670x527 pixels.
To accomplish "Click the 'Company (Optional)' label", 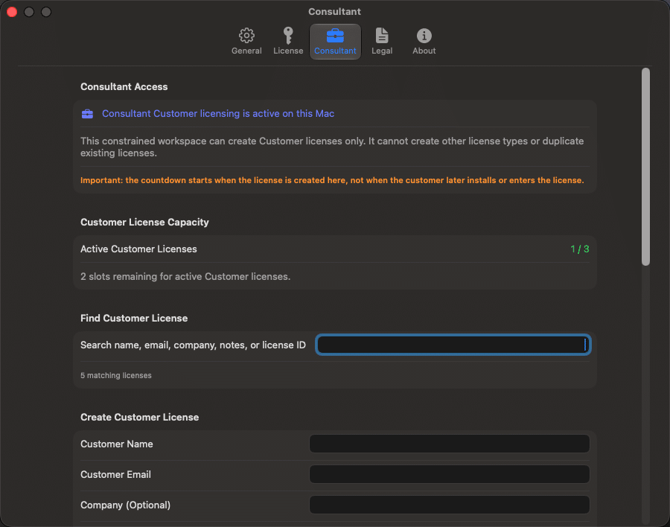I will (x=125, y=505).
